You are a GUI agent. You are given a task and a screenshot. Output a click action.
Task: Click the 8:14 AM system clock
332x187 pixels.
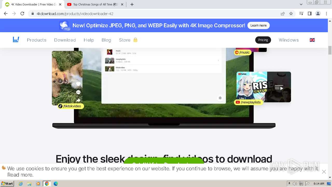pos(319,184)
